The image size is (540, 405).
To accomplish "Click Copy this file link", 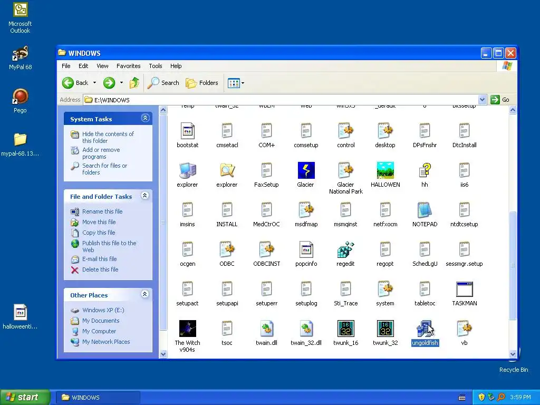I will (x=99, y=233).
